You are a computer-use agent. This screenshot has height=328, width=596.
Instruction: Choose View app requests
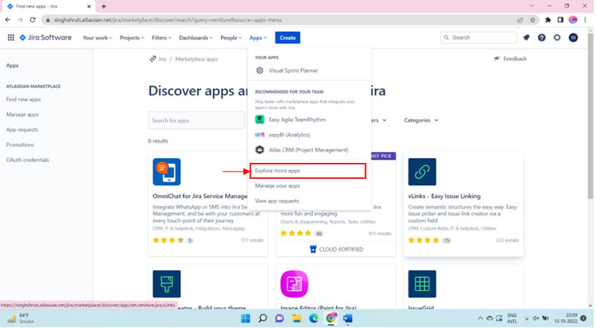[x=309, y=201]
